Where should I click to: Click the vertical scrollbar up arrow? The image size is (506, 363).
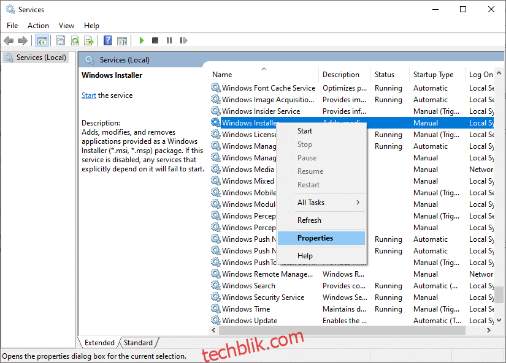tap(499, 73)
